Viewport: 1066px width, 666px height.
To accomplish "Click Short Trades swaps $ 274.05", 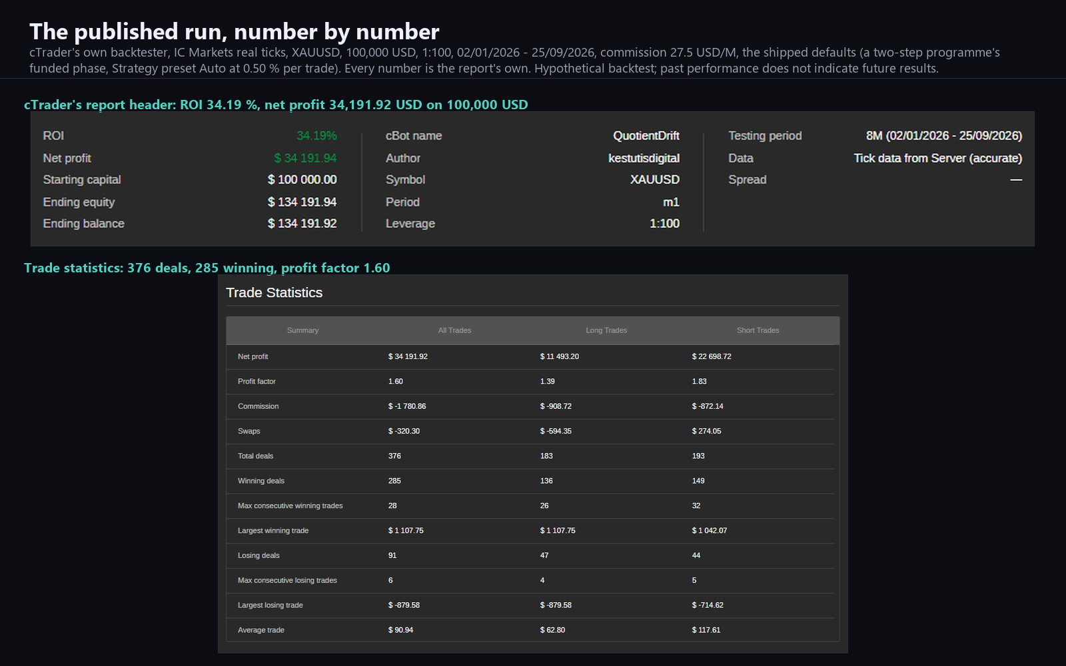I will point(706,432).
